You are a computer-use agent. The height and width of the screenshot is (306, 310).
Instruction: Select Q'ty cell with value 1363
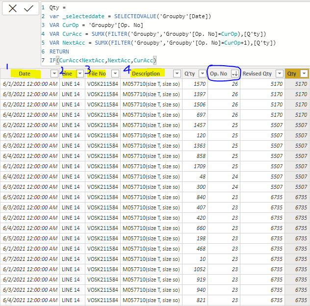coord(195,146)
